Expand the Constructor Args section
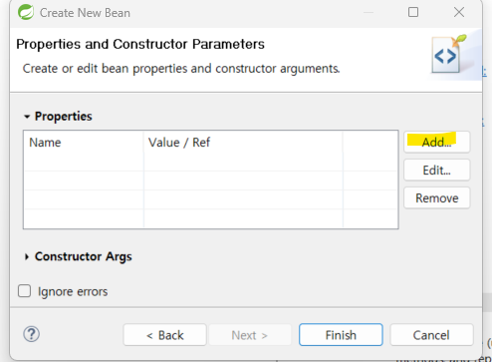This screenshot has width=492, height=362. 27,256
